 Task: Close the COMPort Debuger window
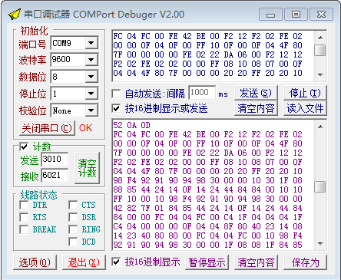322,15
